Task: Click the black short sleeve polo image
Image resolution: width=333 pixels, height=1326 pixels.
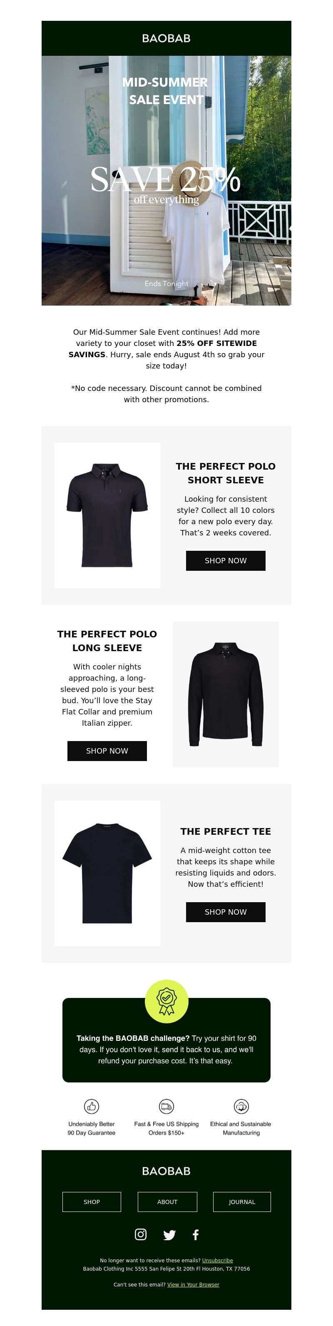Action: click(107, 515)
